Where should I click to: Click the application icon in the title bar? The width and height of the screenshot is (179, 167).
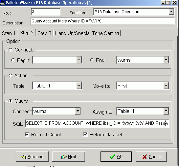coord(2,3)
